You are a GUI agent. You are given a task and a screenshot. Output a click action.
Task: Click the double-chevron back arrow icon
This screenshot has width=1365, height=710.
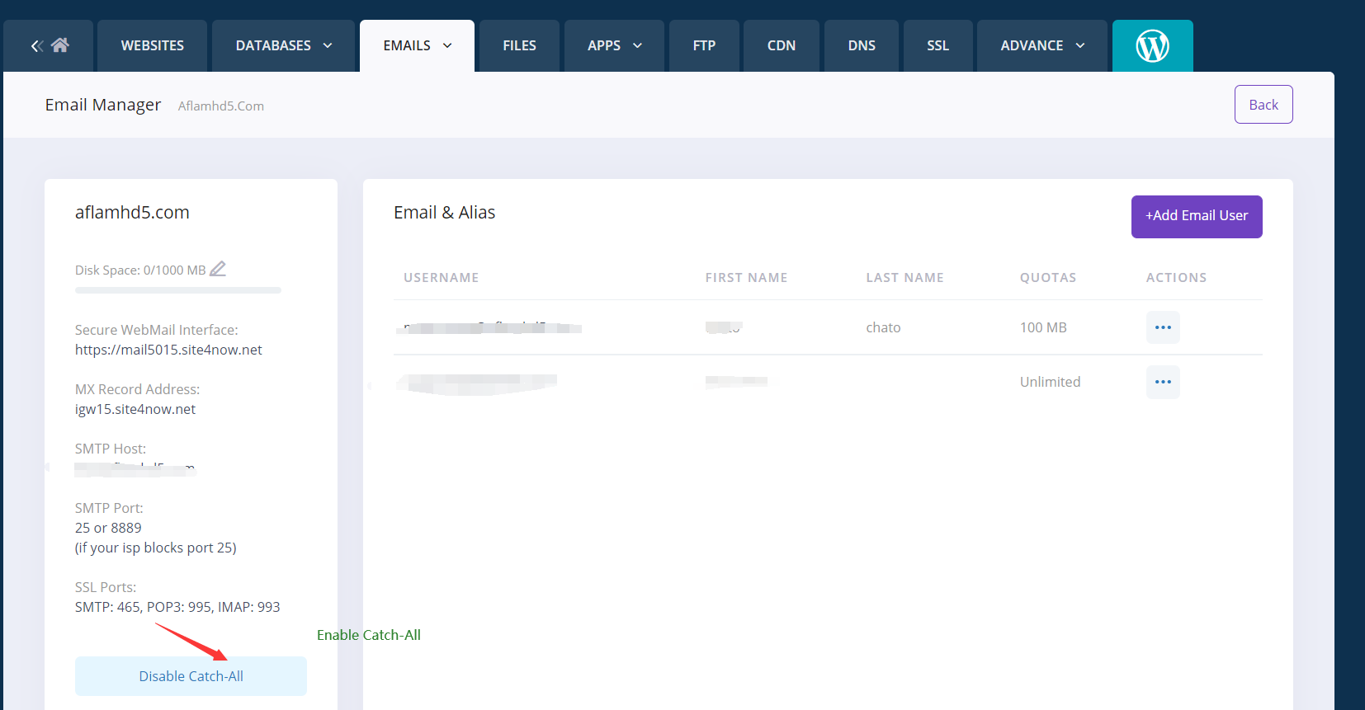point(37,46)
